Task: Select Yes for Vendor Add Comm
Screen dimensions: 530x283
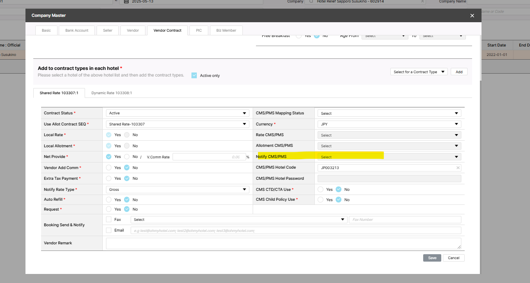Action: pos(109,168)
